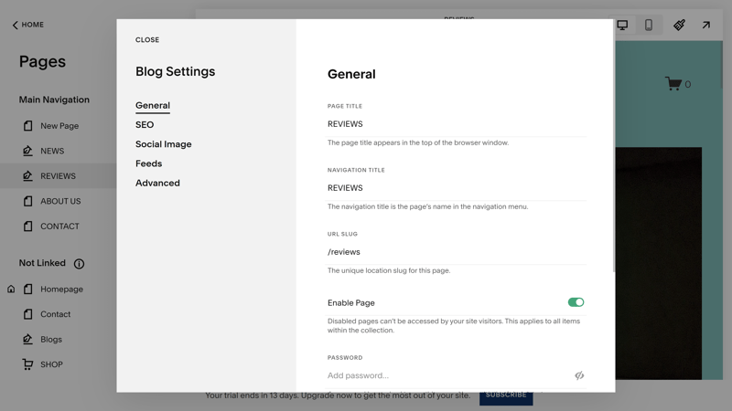The image size is (732, 411).
Task: Switch to mobile device preview icon
Action: click(x=649, y=26)
